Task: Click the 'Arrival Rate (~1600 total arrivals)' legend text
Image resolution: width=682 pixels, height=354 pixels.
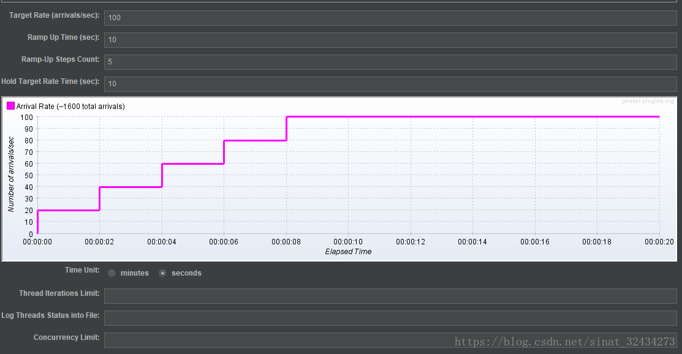Action: (70, 107)
